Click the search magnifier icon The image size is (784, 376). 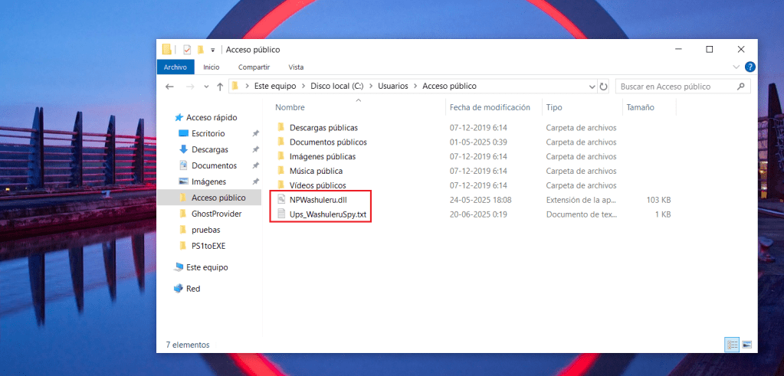click(x=741, y=87)
